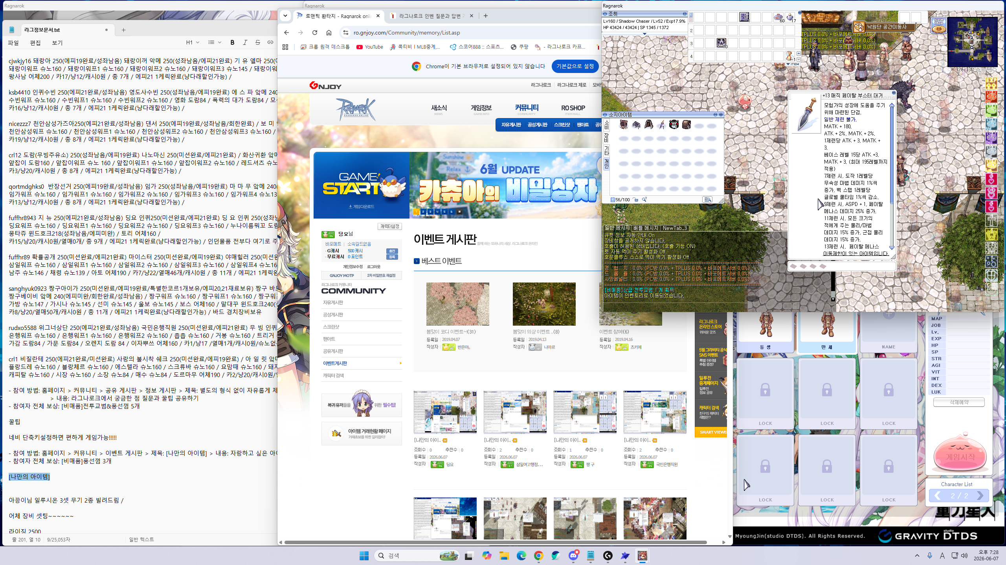Open inventory item compare list button
This screenshot has height=565, width=1006.
(x=707, y=200)
